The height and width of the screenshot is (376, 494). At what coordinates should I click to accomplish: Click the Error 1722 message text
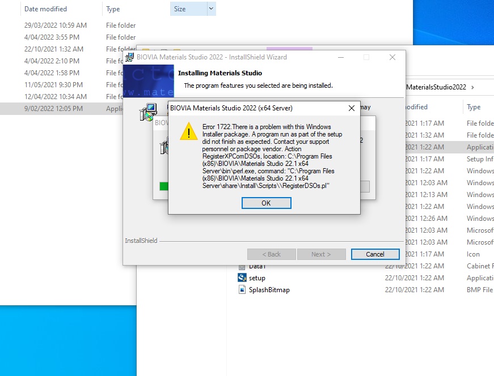272,156
